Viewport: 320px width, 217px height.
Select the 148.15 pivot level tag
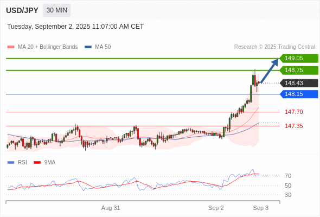299,94
